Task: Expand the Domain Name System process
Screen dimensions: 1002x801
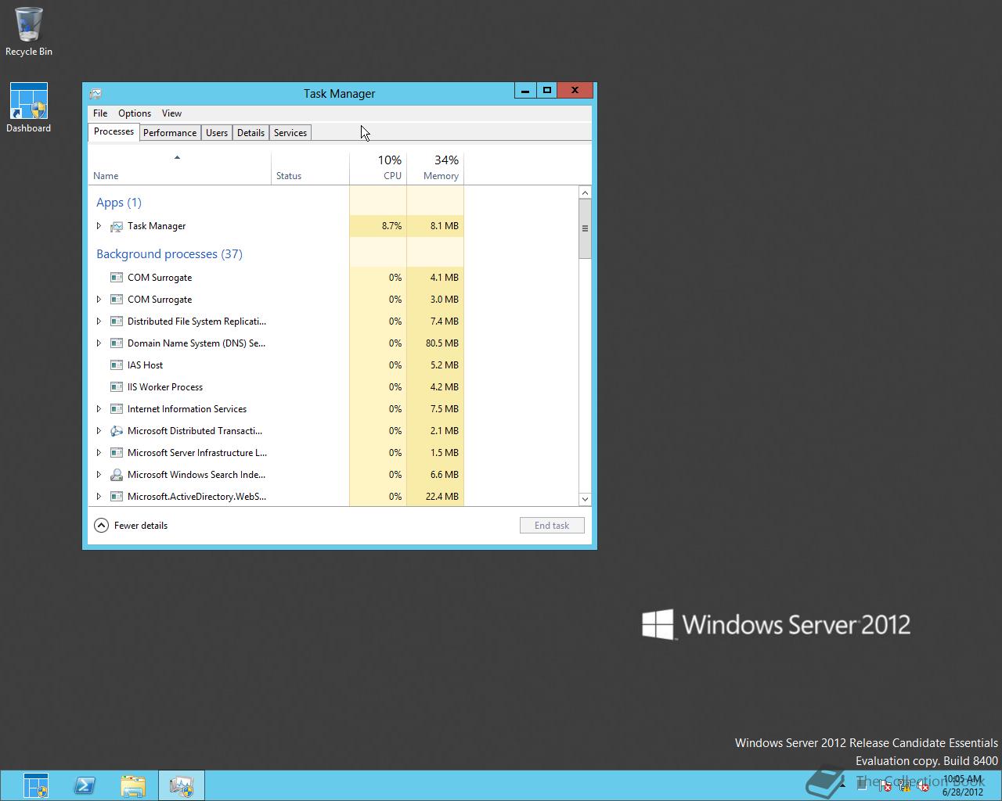Action: point(99,343)
